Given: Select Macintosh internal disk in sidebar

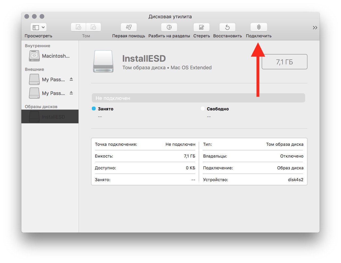Looking at the screenshot, I should click(x=50, y=56).
